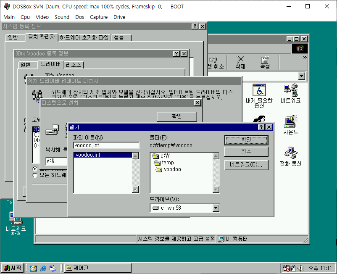Screen dimensions: 337x274
Task: Select the temp folder in folder list
Action: 164,163
